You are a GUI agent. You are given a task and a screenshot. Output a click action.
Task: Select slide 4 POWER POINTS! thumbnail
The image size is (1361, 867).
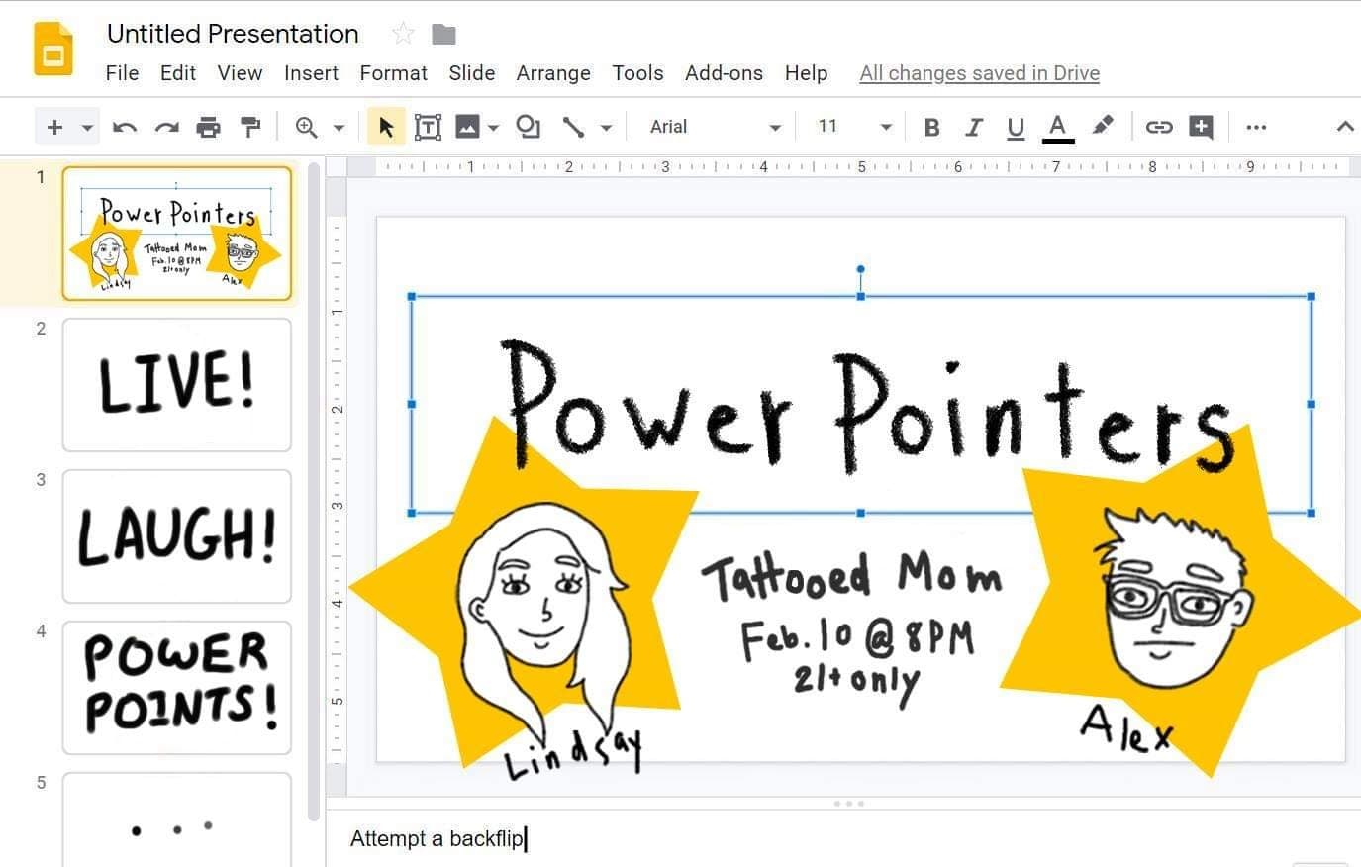(177, 688)
